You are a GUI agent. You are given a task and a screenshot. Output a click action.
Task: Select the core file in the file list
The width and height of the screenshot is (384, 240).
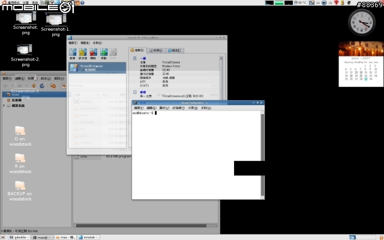tap(83, 157)
